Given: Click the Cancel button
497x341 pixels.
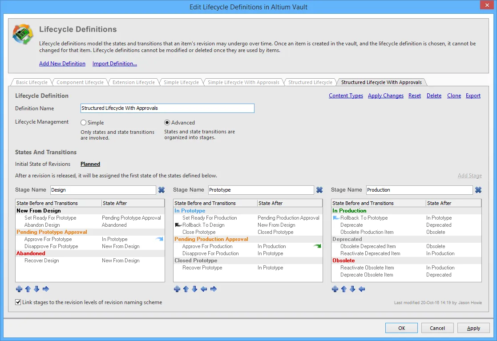Looking at the screenshot, I should 437,328.
